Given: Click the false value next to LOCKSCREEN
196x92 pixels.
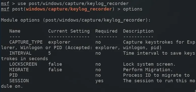Looking at the screenshot, I should [x=55, y=64].
